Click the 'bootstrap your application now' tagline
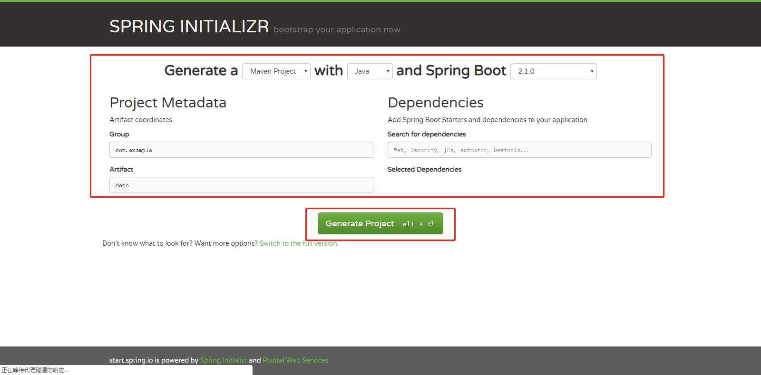This screenshot has width=761, height=375. [337, 29]
